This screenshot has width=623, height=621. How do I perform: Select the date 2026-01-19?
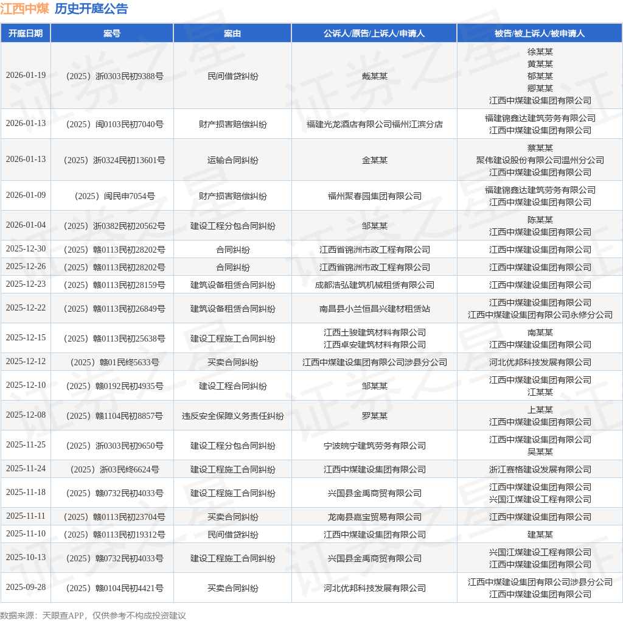pyautogui.click(x=26, y=75)
